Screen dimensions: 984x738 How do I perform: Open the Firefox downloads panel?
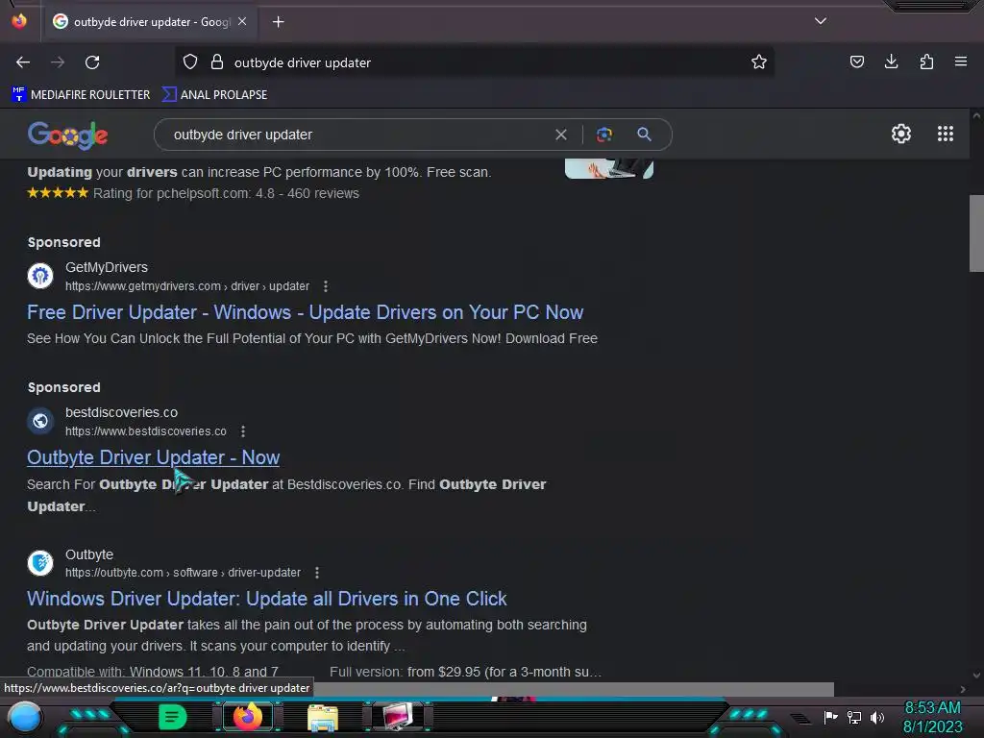tap(891, 61)
